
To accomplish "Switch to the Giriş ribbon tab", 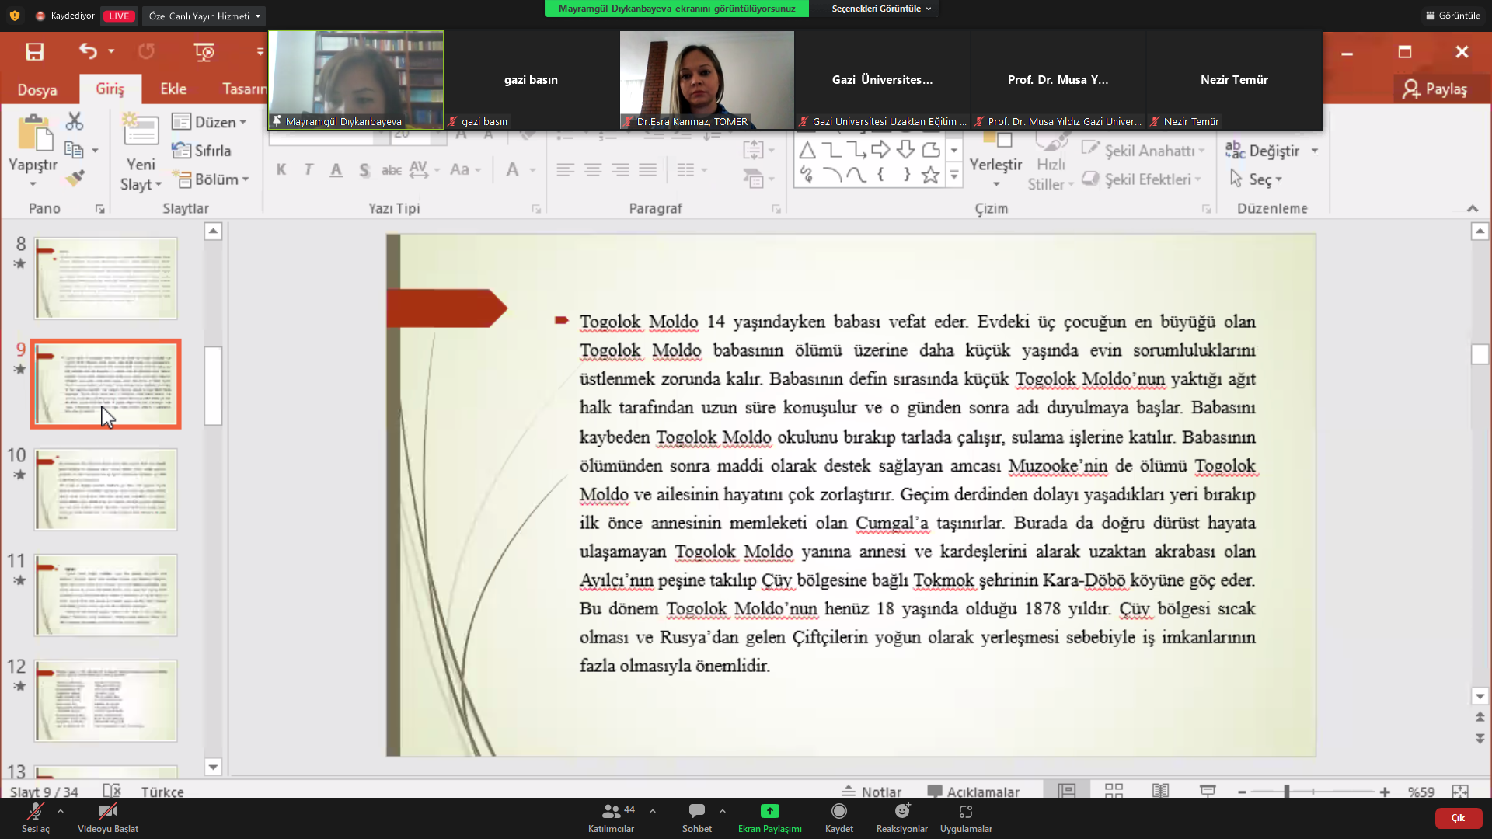I will [110, 89].
